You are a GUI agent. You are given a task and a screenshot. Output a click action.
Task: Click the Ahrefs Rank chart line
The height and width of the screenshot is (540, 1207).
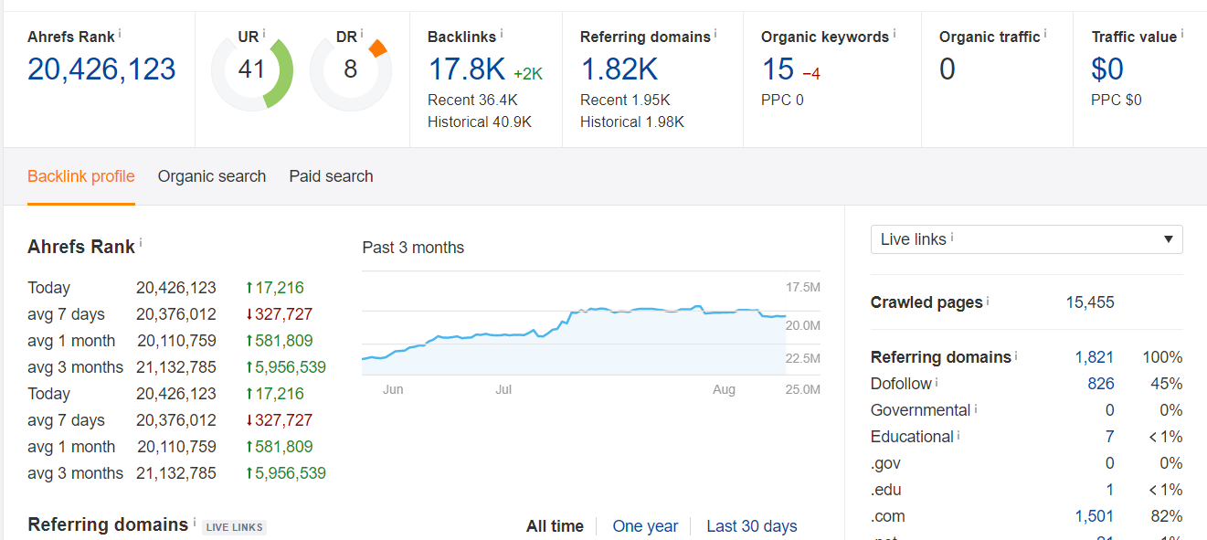click(x=572, y=313)
